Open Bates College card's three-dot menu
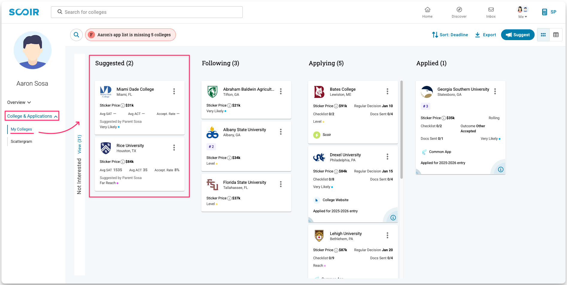Image resolution: width=567 pixels, height=285 pixels. coord(387,91)
